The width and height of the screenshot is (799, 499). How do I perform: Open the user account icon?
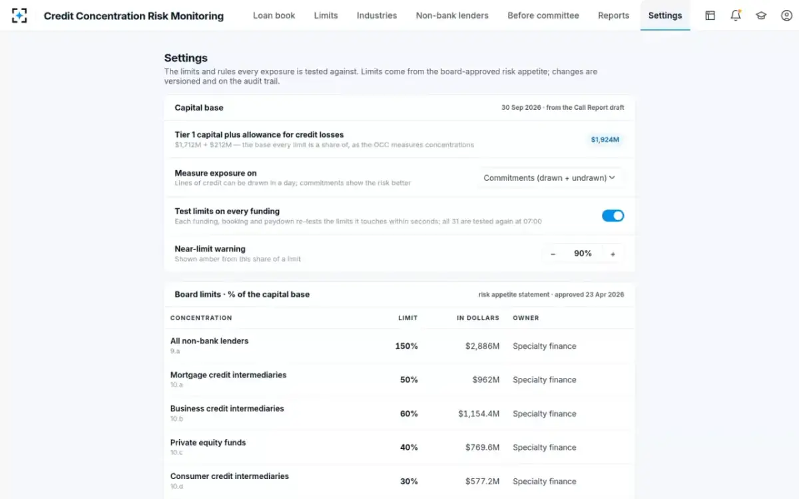tap(786, 15)
